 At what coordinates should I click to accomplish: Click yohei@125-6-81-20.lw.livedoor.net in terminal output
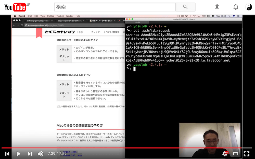pos(198,60)
